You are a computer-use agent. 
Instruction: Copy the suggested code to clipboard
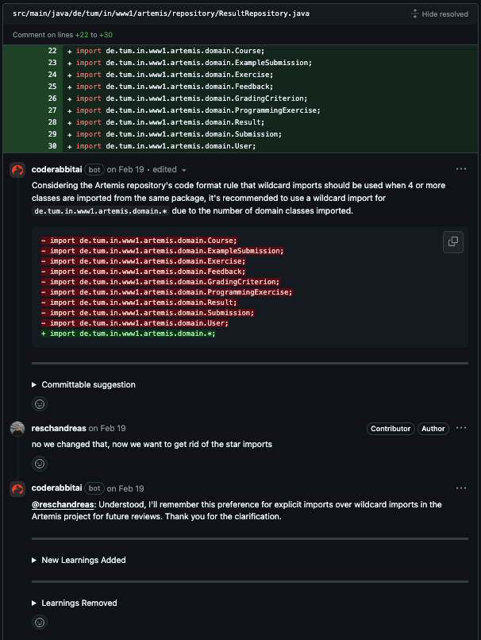pos(452,242)
